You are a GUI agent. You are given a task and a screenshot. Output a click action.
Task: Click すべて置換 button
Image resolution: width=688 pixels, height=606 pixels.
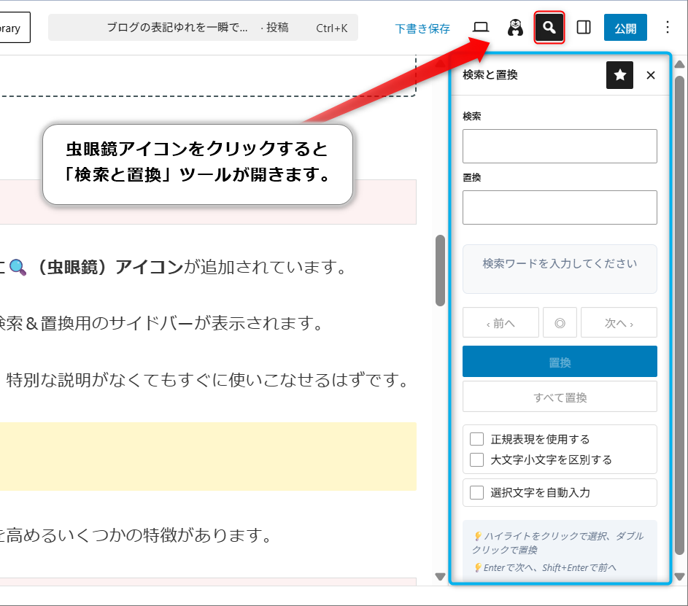point(560,397)
